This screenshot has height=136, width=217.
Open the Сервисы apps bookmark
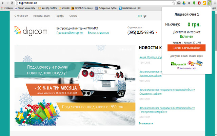pos(7,8)
